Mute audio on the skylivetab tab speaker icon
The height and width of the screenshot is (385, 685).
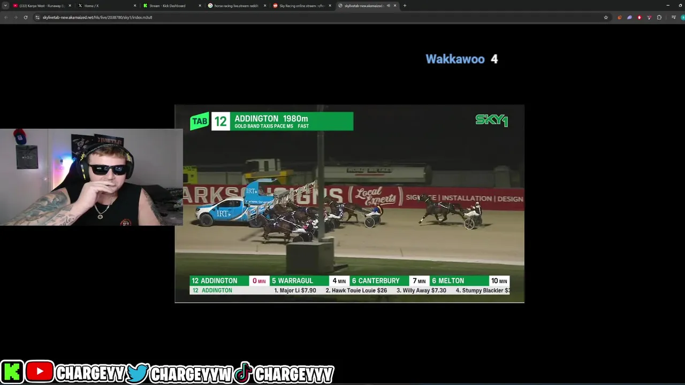388,5
